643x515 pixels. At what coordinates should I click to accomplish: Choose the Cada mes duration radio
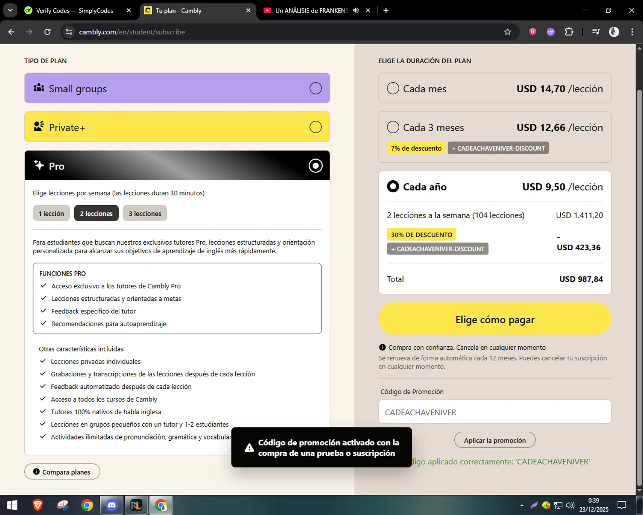(x=393, y=88)
